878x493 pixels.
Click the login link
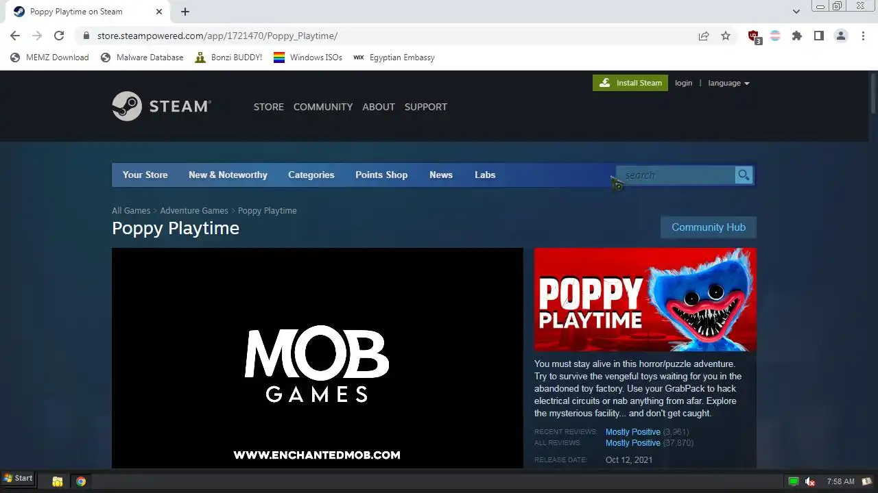pos(684,83)
